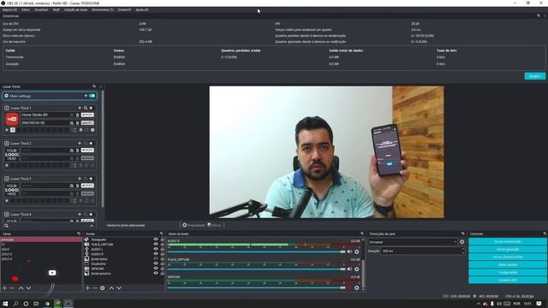Open the Coleção de cenas menu
Image resolution: width=548 pixels, height=308 pixels.
[x=75, y=10]
